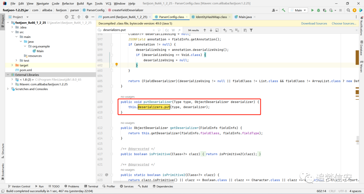The image size is (364, 194).
Task: Click the Profile run icon
Action: coord(331,10)
